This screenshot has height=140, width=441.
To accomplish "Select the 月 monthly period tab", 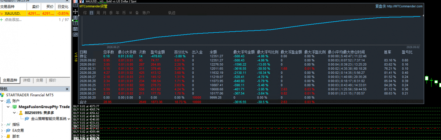I will click(x=105, y=13).
